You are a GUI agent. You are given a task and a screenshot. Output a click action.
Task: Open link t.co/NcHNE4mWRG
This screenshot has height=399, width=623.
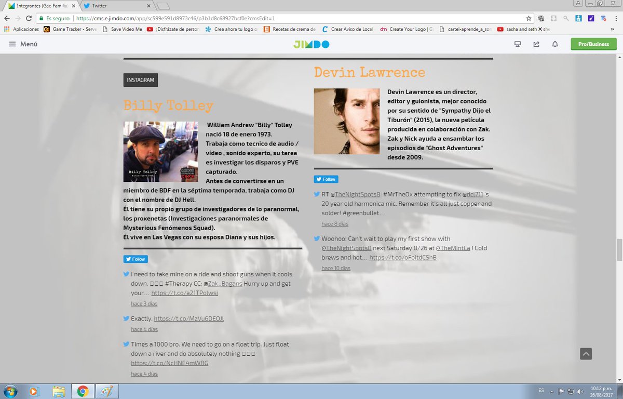[x=169, y=363]
